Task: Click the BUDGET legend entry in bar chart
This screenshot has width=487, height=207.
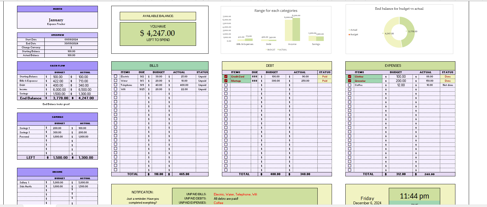Action: (270, 50)
